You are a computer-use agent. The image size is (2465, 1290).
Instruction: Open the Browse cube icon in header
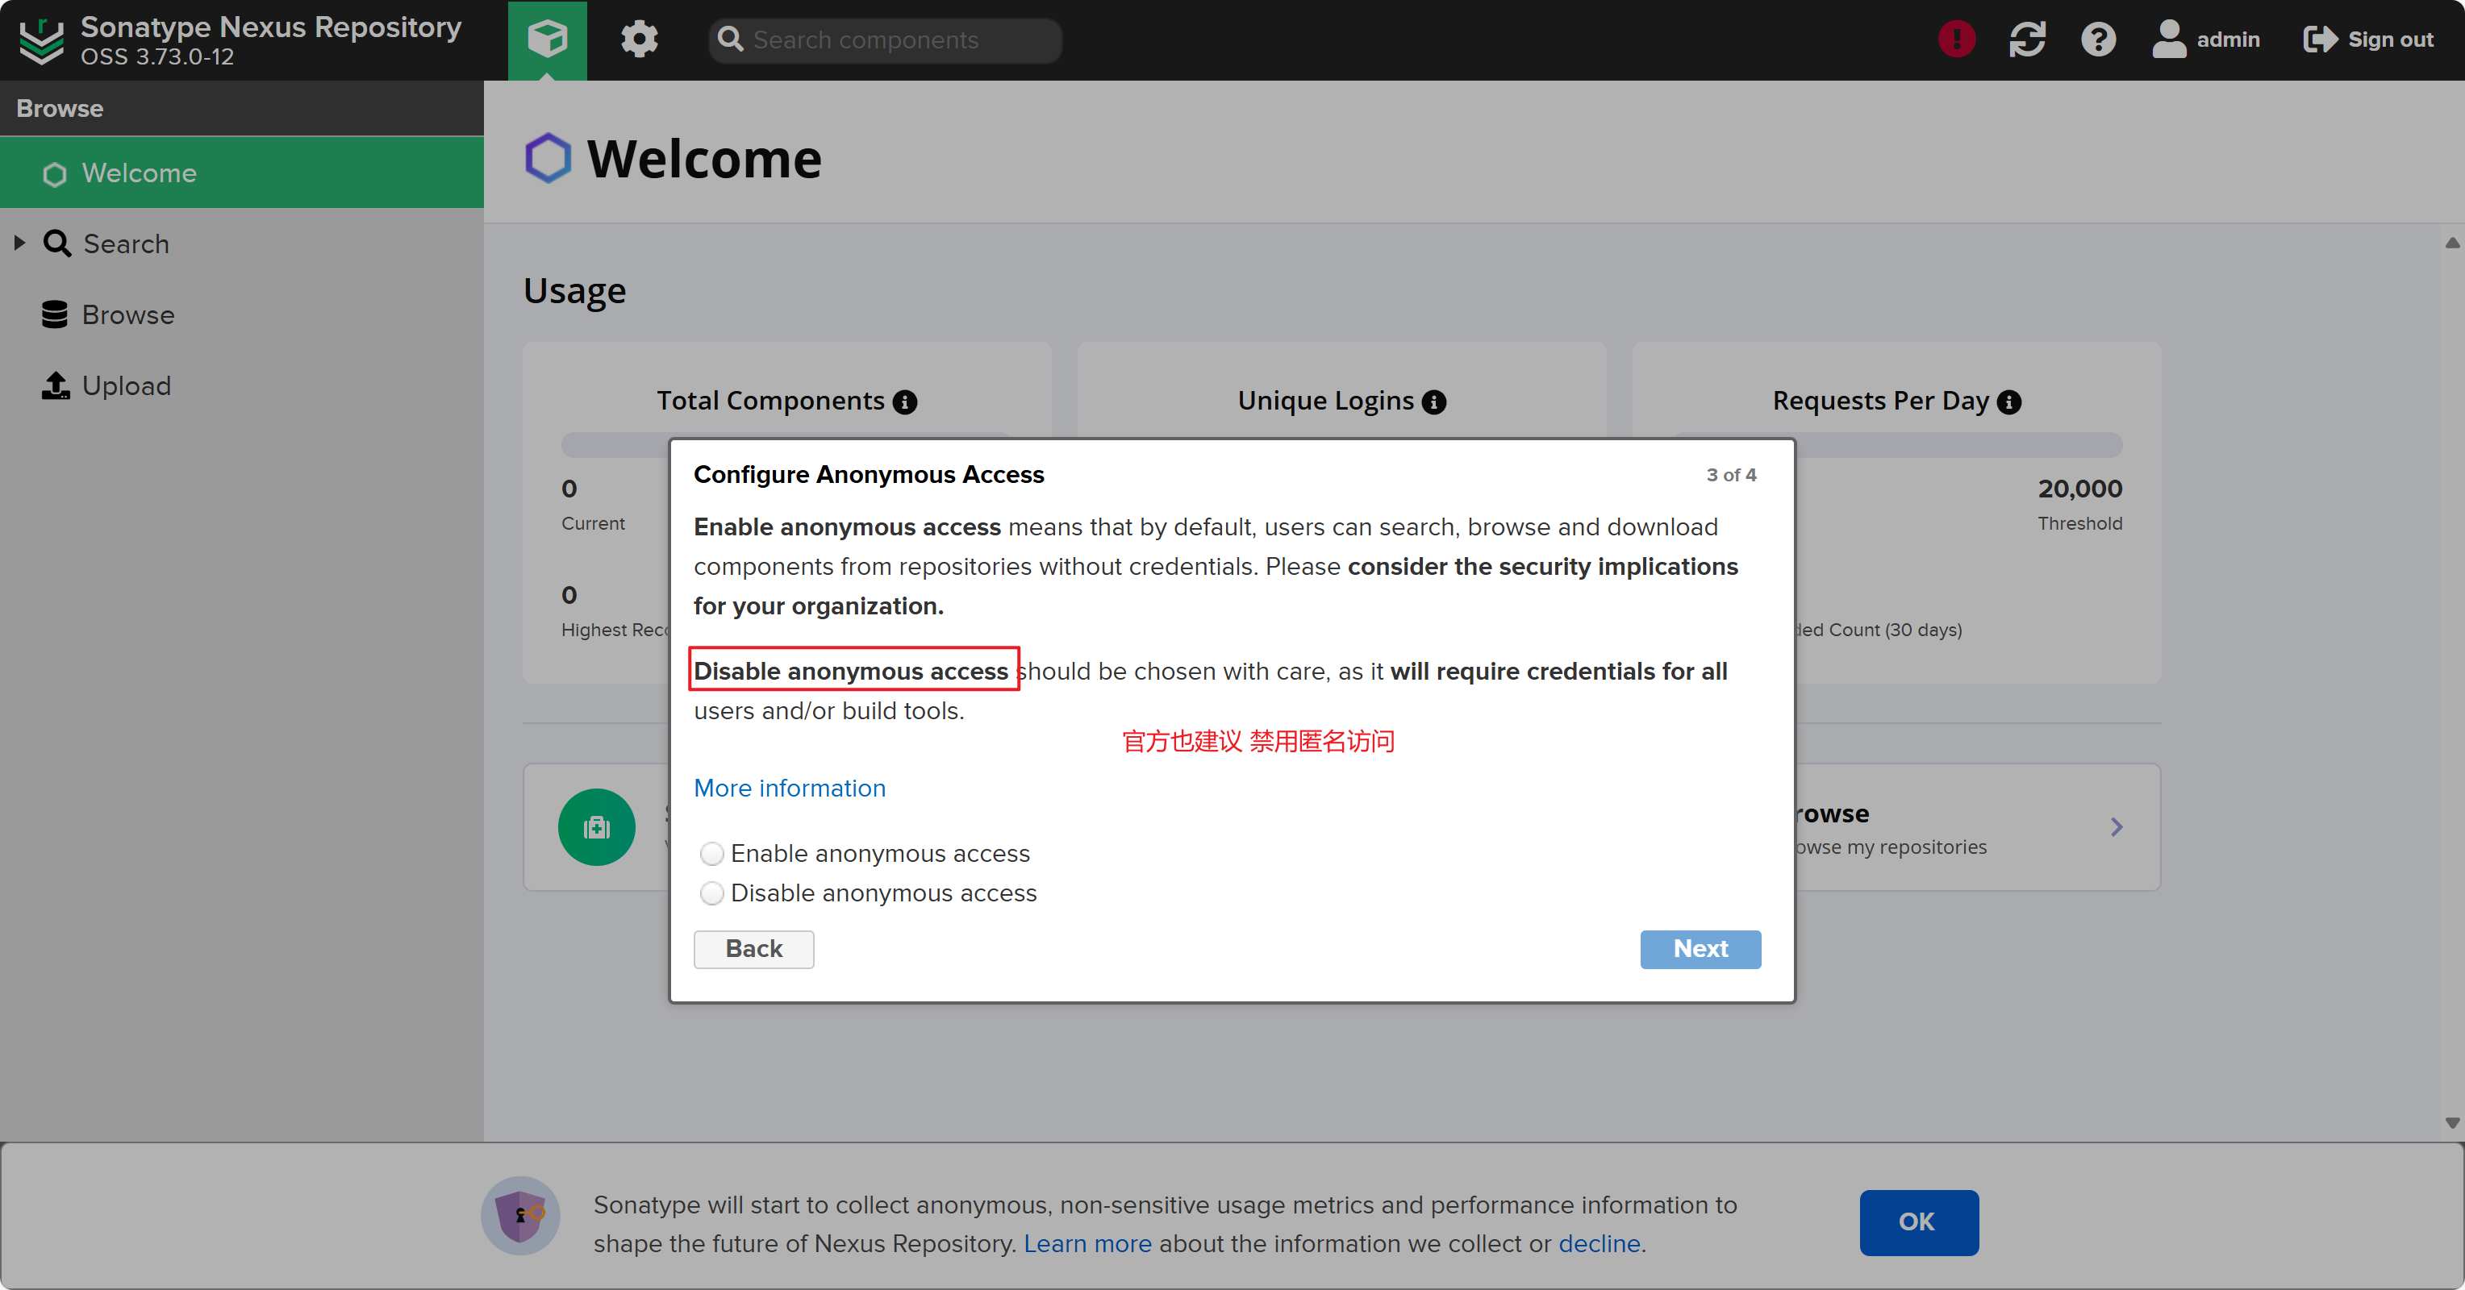pyautogui.click(x=548, y=40)
